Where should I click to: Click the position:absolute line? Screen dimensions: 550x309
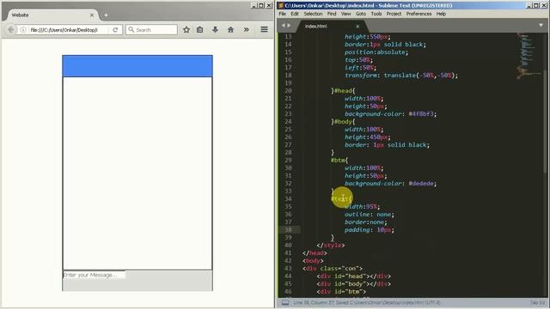[376, 52]
